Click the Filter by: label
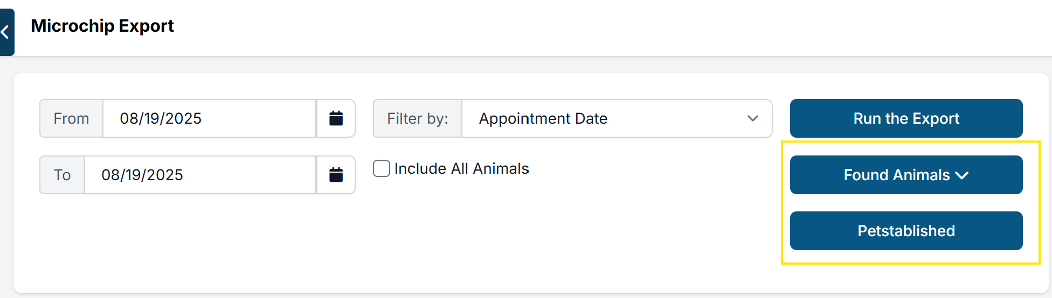 pos(417,118)
